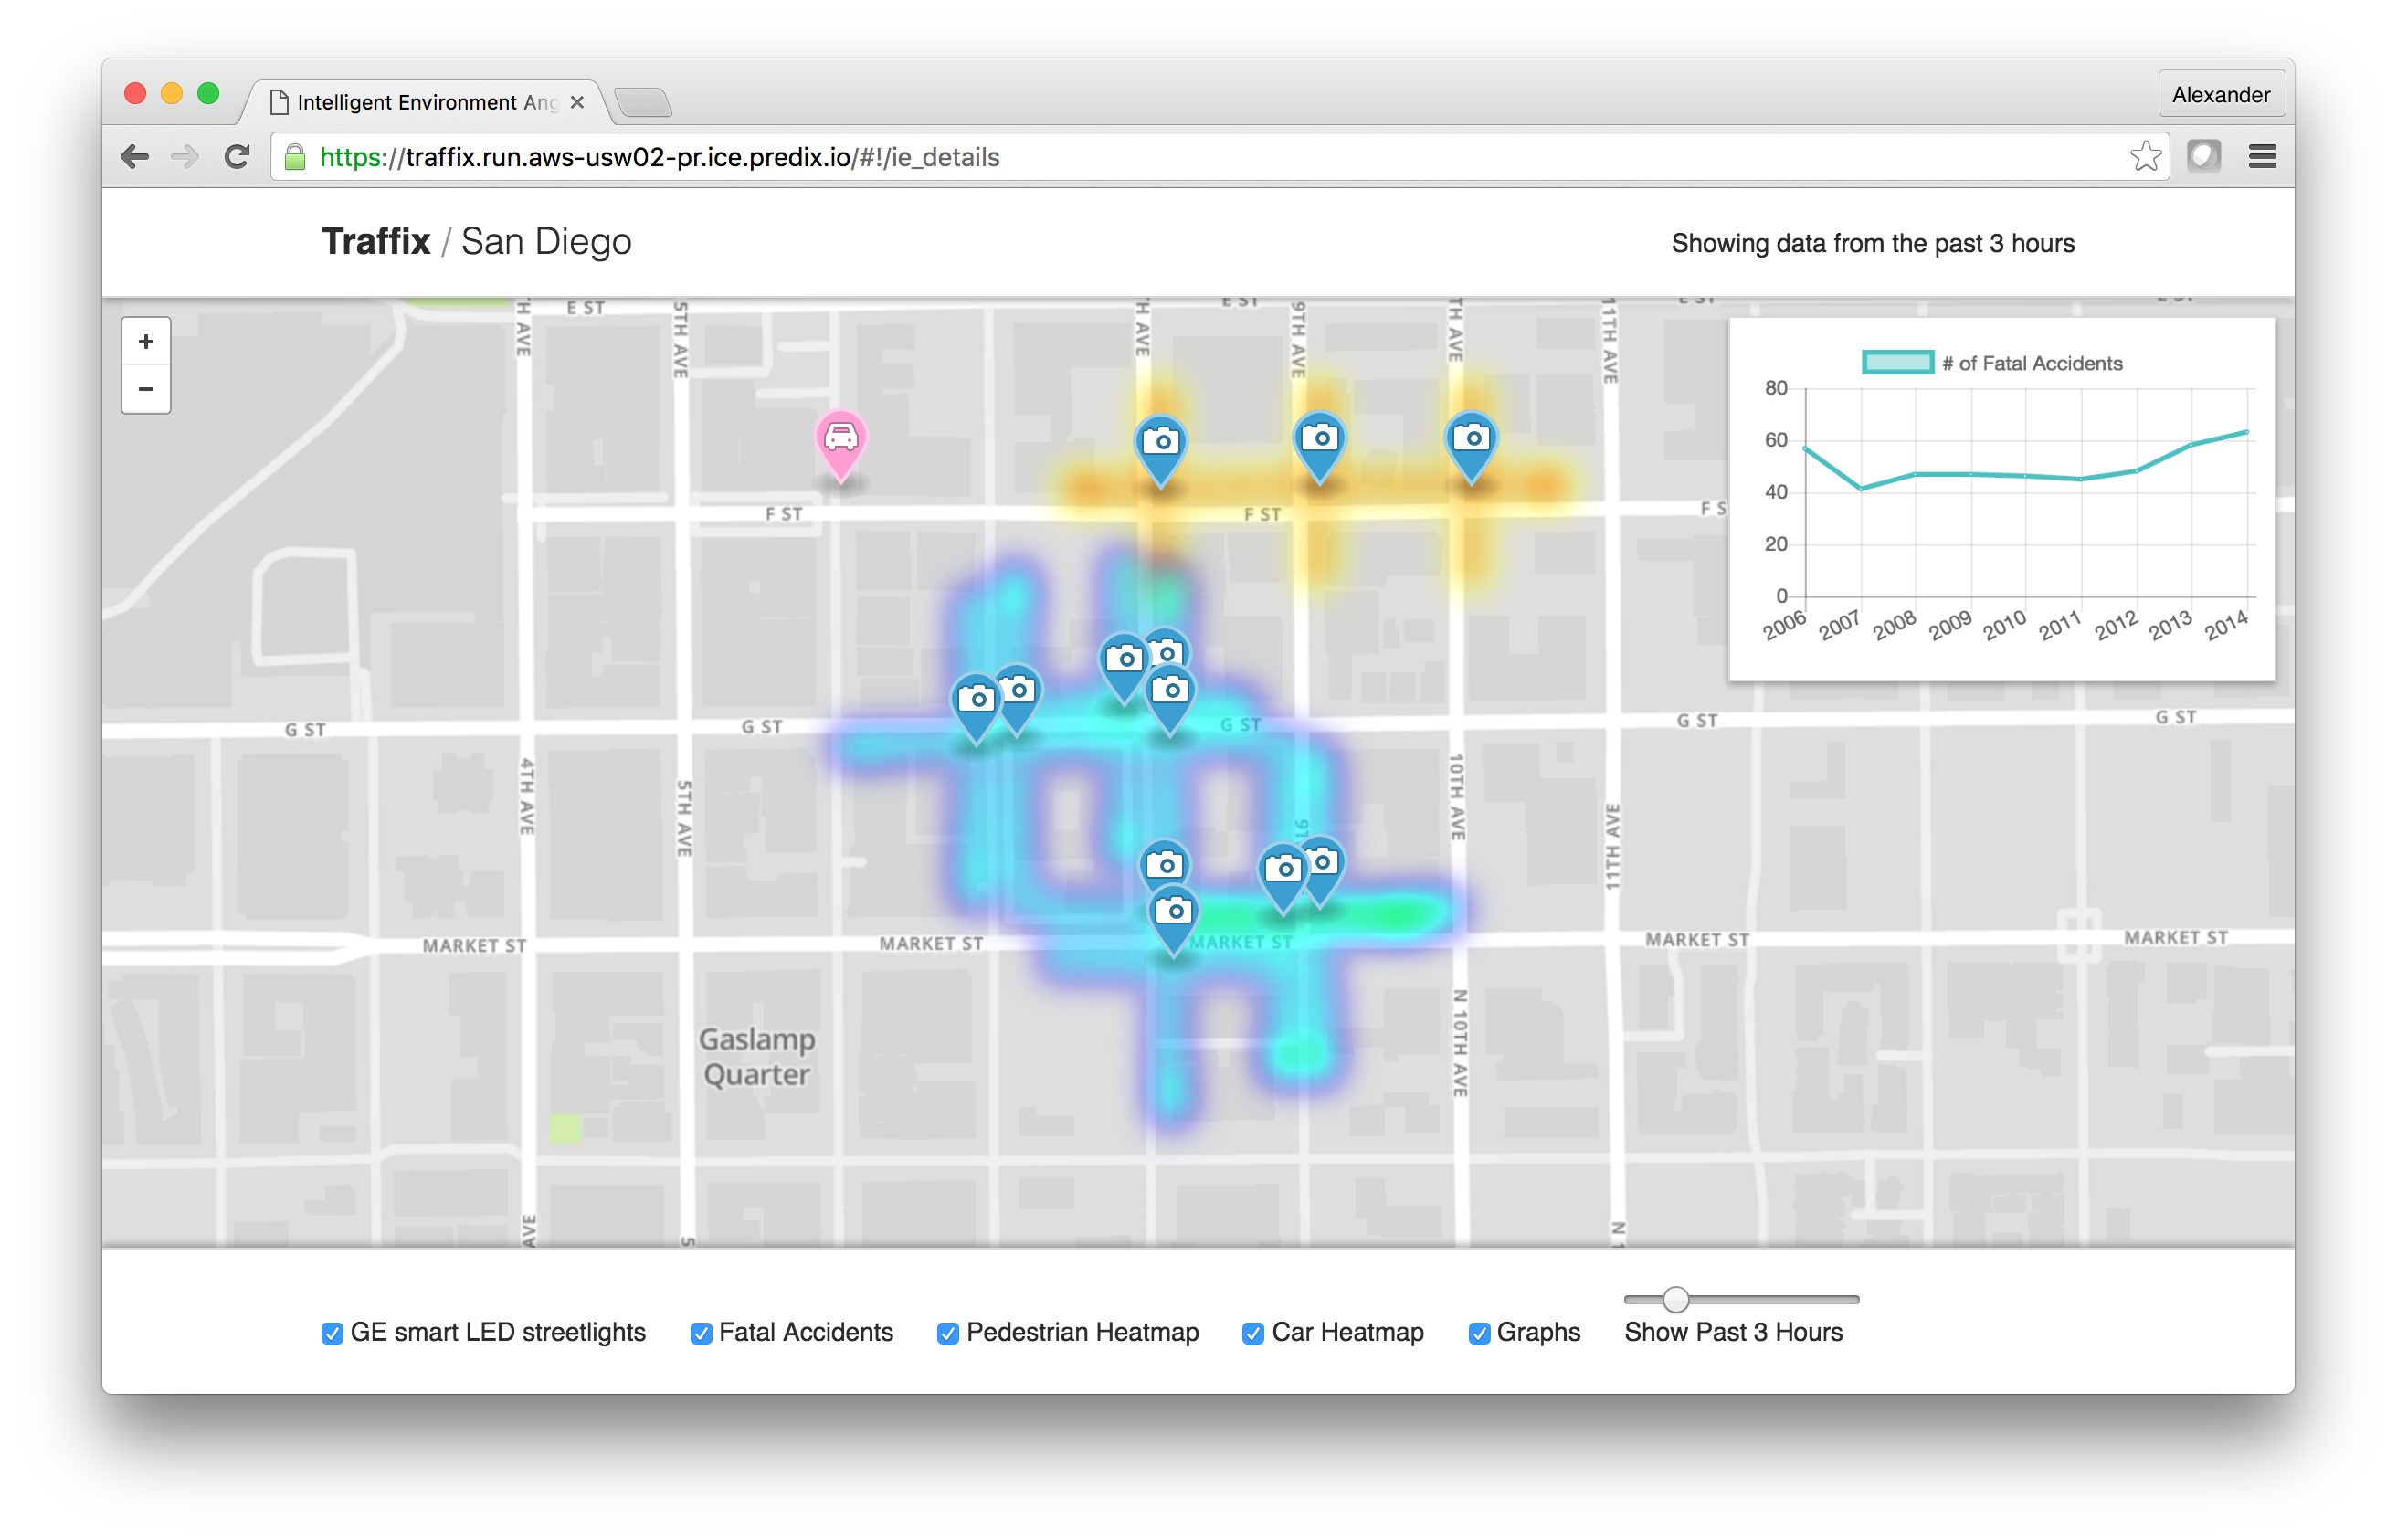Screen dimensions: 2397x1540
Task: Disable GE smart LED streetlights checkbox
Action: (x=332, y=1333)
